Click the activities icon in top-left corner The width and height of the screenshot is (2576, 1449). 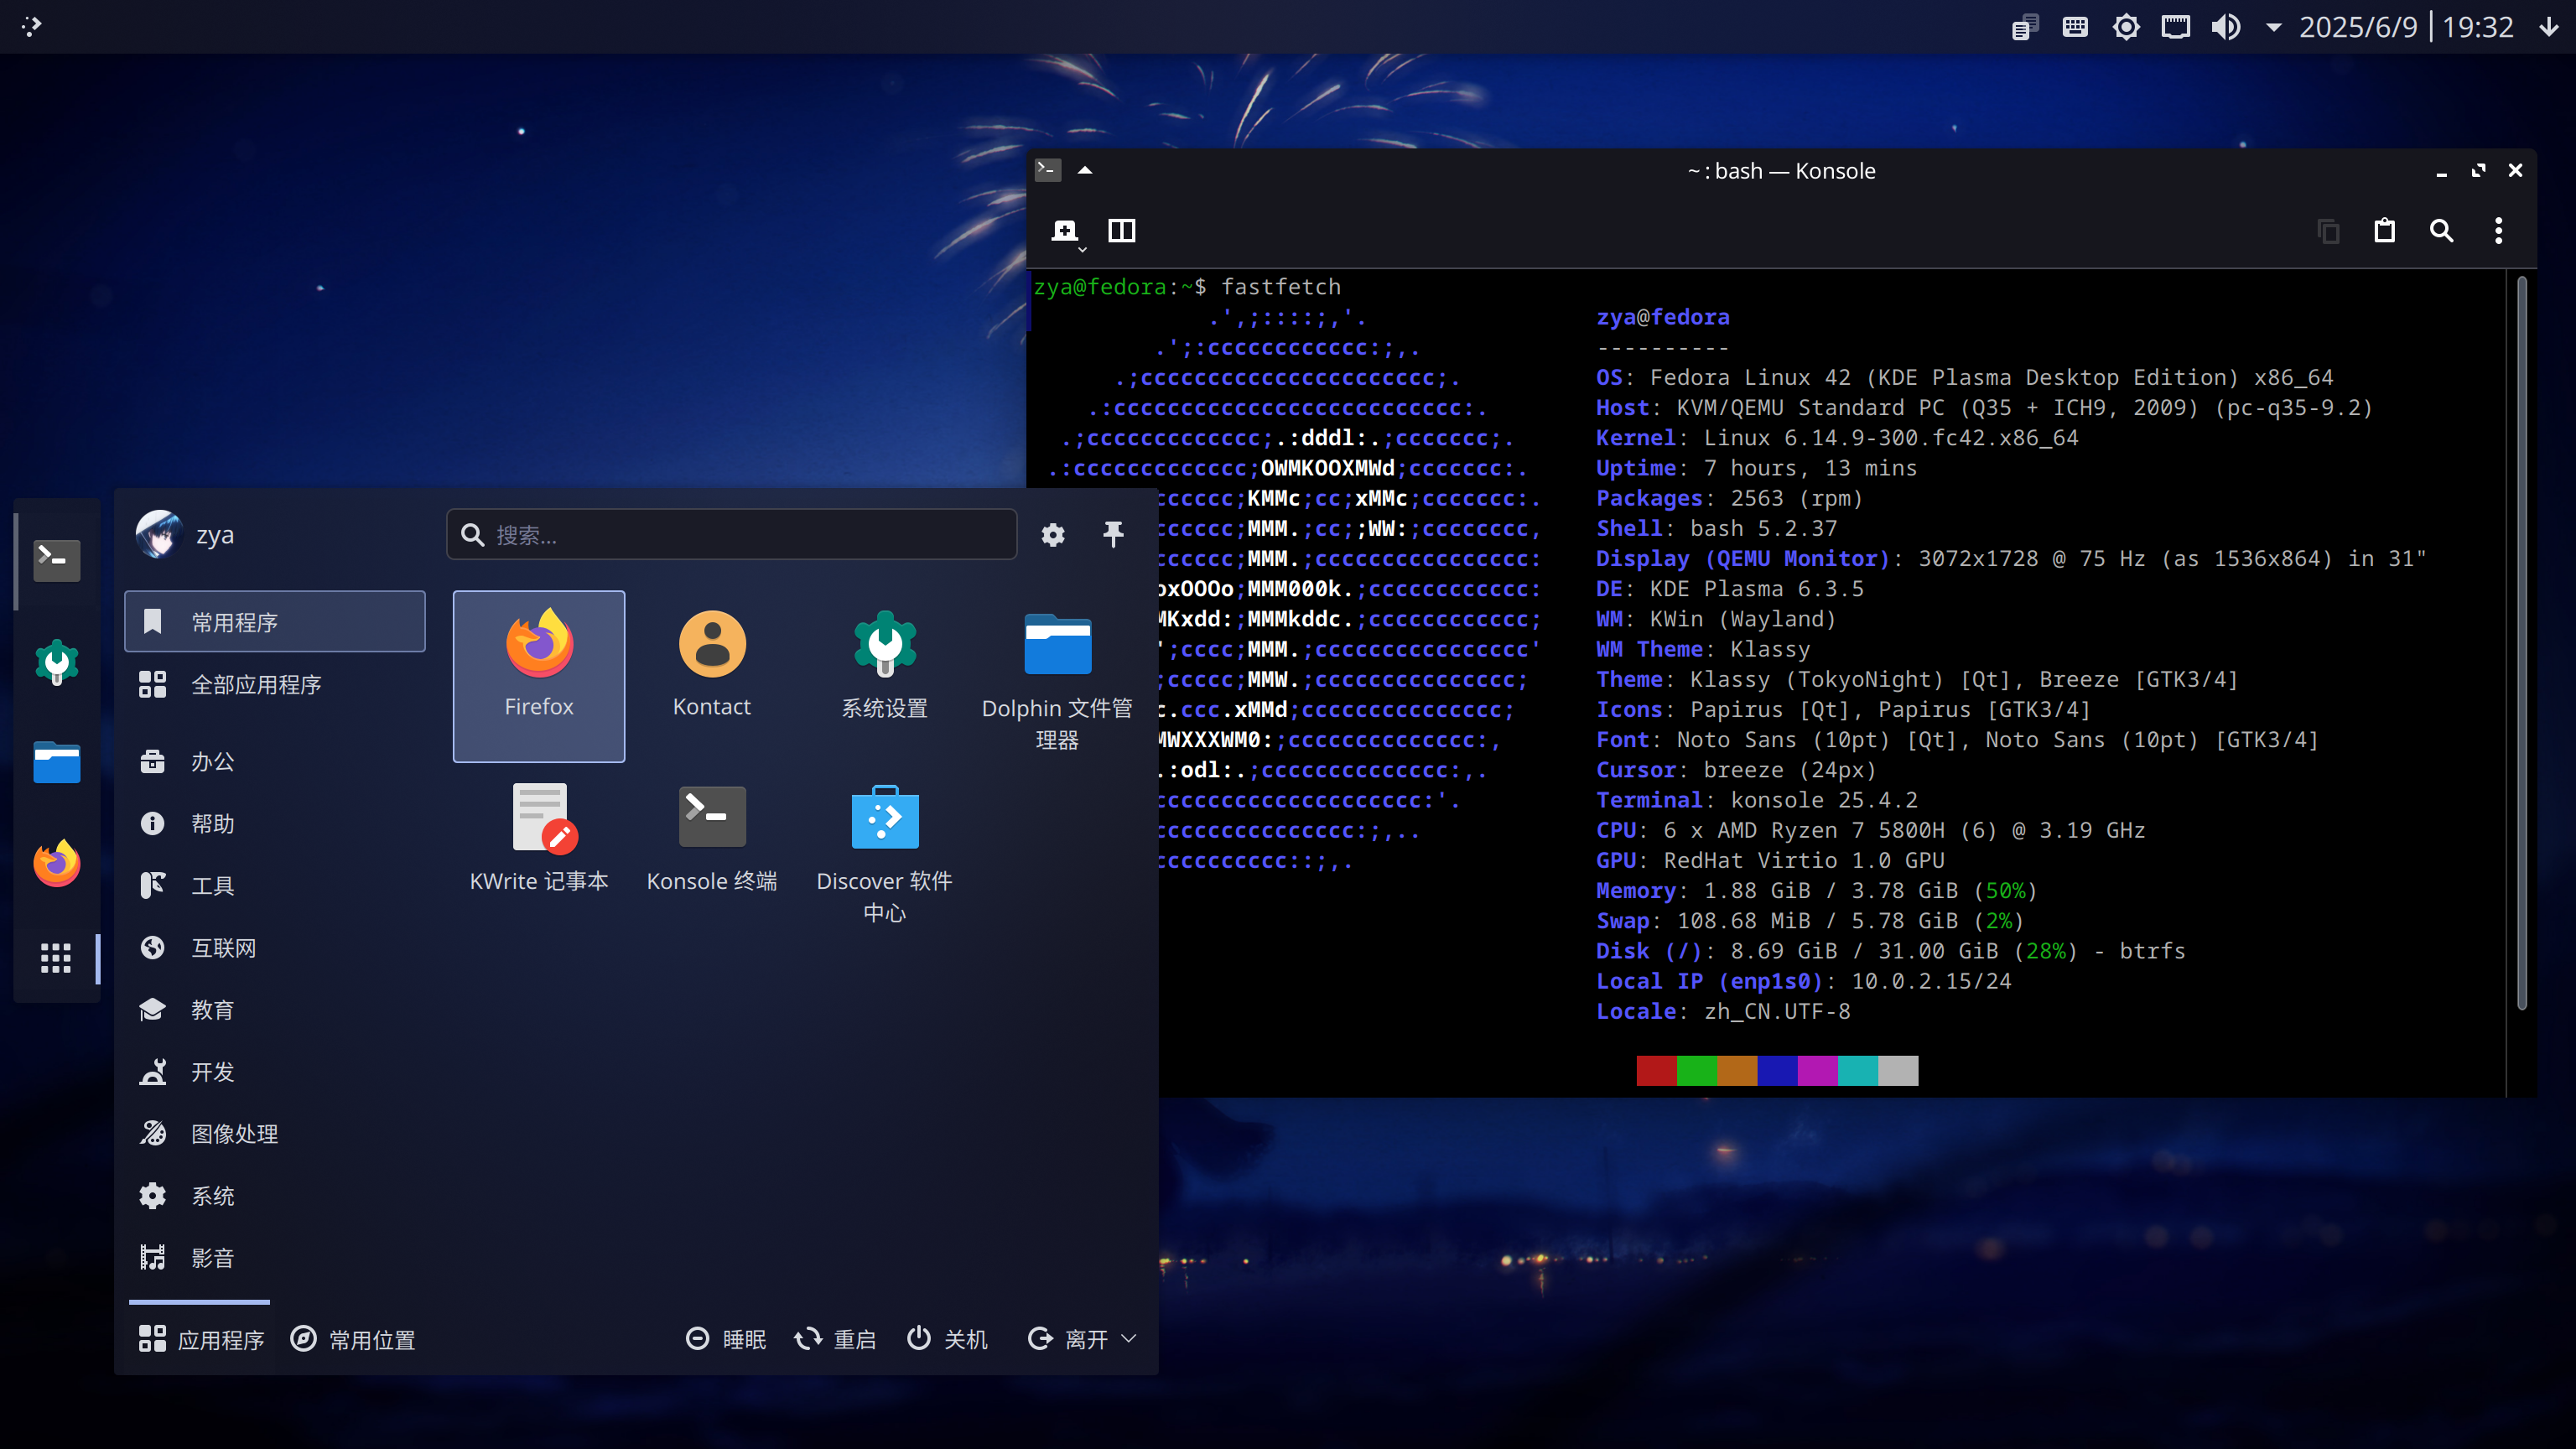31,26
